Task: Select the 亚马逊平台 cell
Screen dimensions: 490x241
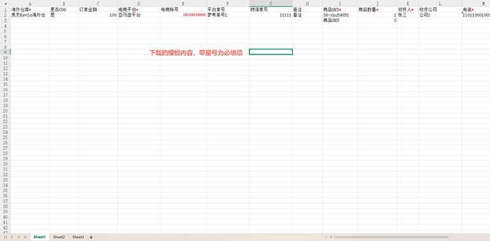Action: click(139, 15)
